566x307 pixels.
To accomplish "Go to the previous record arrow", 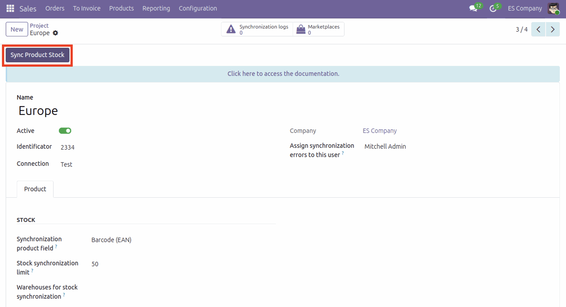I will point(538,29).
